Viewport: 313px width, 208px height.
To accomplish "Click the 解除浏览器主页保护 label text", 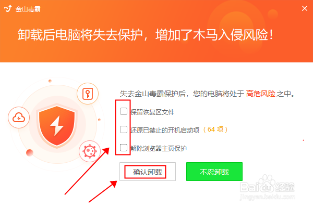I will click(x=159, y=149).
